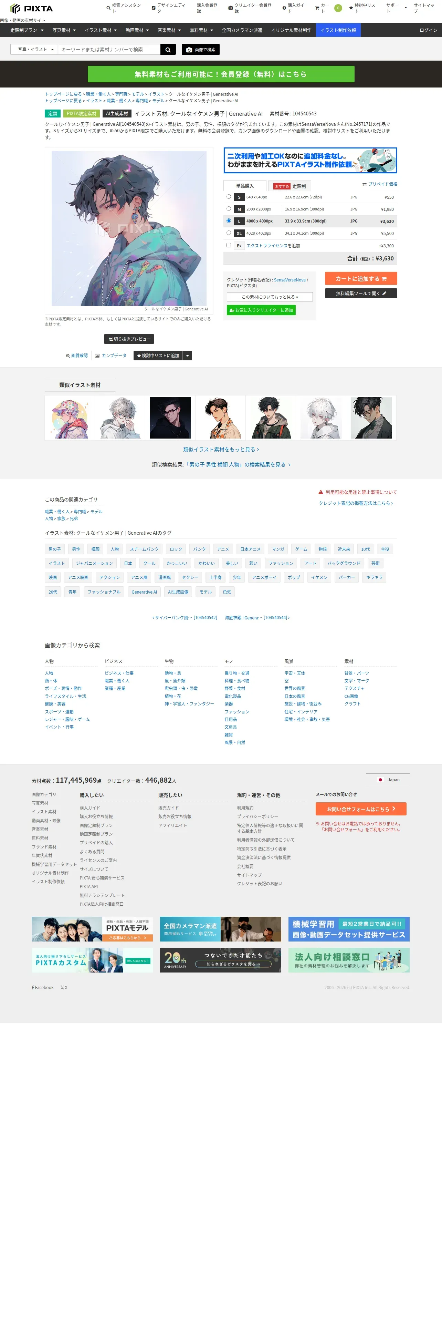
Task: Expand the 動画素材 nav dropdown
Action: pos(137,30)
